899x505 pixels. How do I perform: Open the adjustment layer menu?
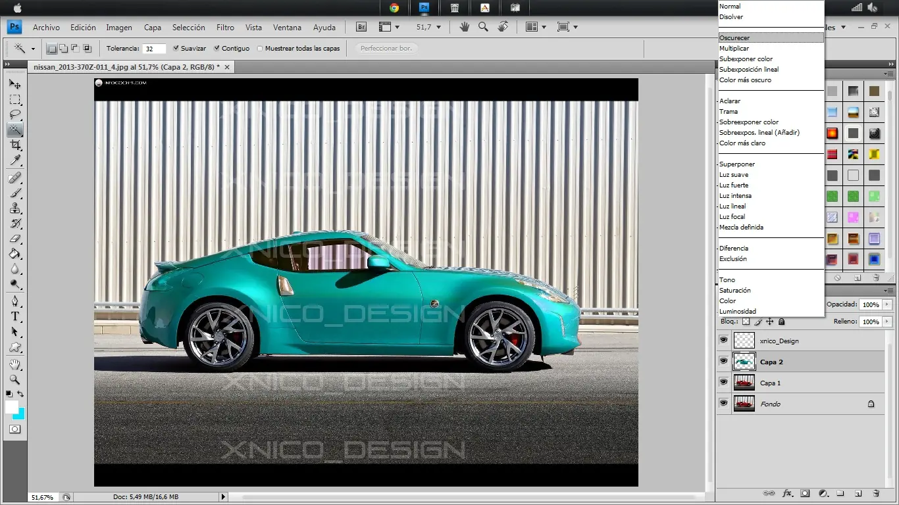823,493
